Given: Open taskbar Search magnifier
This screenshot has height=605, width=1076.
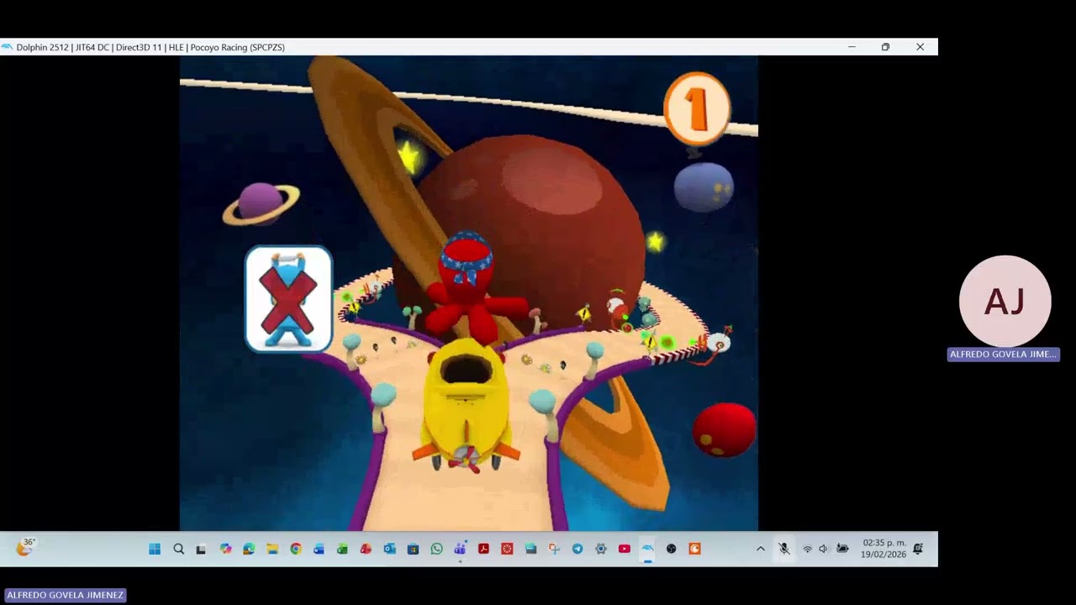Looking at the screenshot, I should 178,549.
